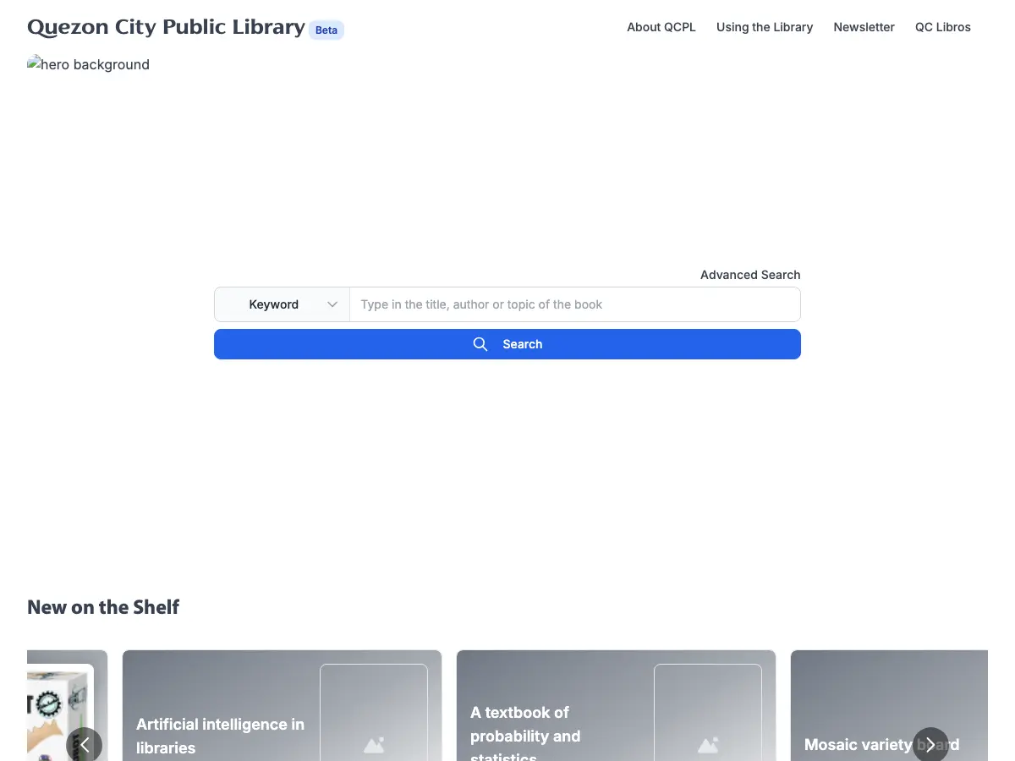This screenshot has height=761, width=1015.
Task: Click the cover placeholder on probability textbook card
Action: (708, 713)
